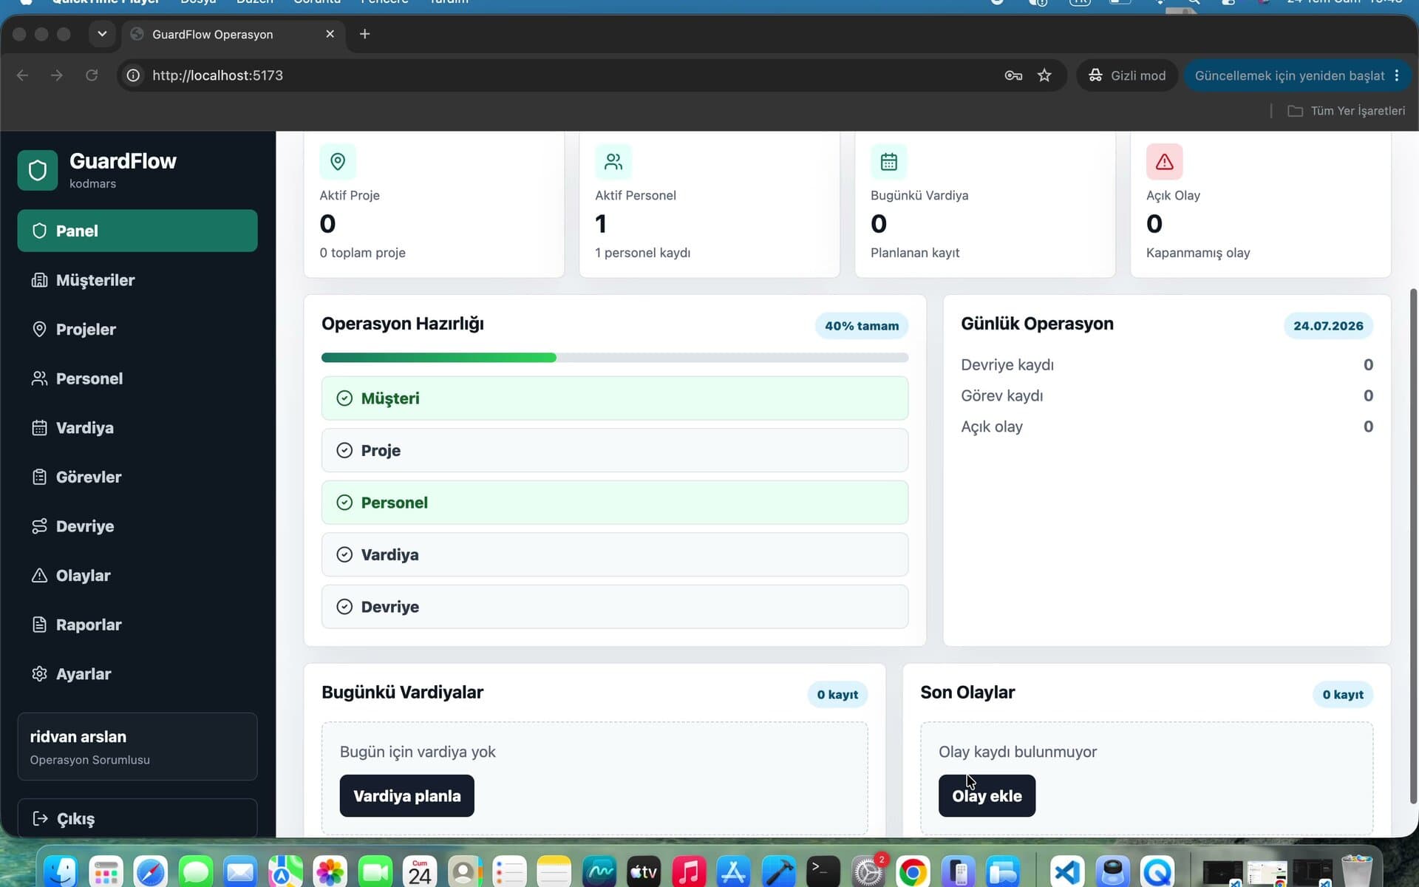Click the password key icon in address bar
Viewport: 1419px width, 887px height.
point(1013,75)
